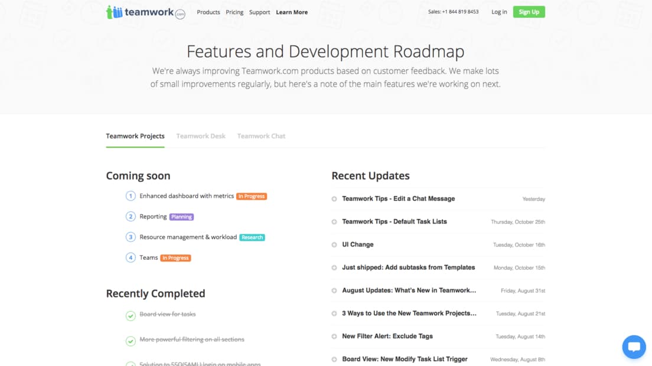The width and height of the screenshot is (652, 366).
Task: Open 3 Ways to Use the New Teamwork Projects
Action: pos(409,313)
